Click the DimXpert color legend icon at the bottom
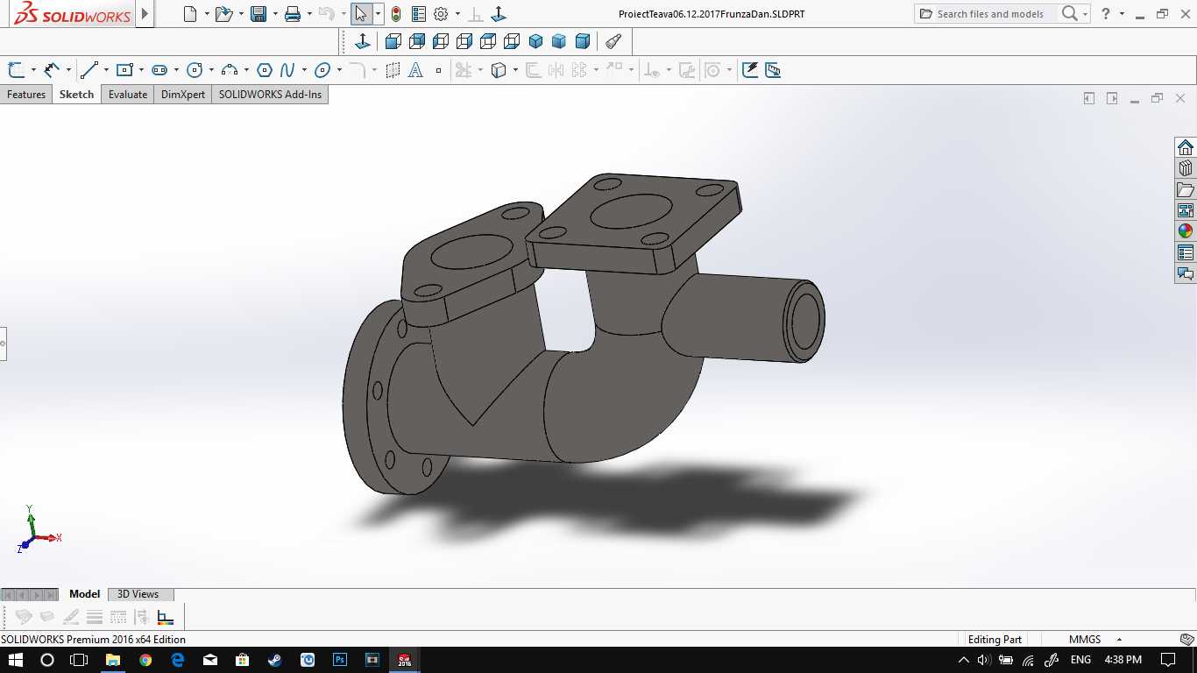 pyautogui.click(x=165, y=617)
